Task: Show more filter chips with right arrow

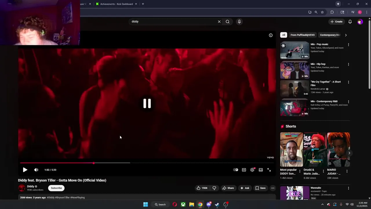Action: (x=346, y=35)
